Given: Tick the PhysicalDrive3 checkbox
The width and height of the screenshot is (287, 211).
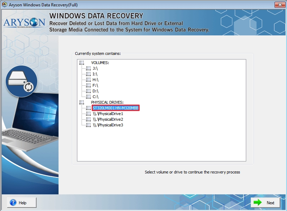Looking at the screenshot, I should 88,125.
